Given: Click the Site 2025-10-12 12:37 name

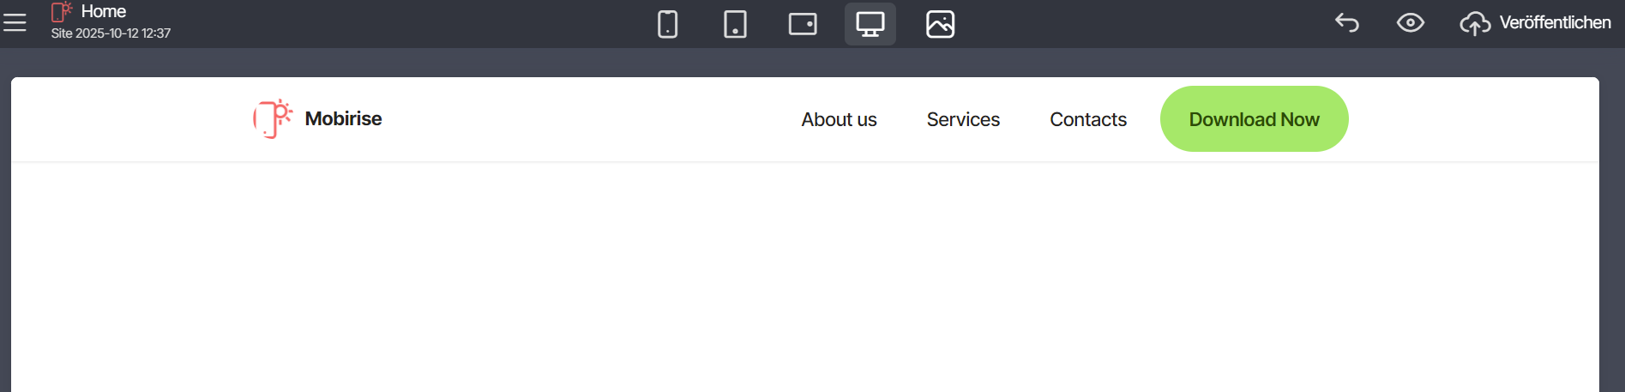Looking at the screenshot, I should click(111, 33).
